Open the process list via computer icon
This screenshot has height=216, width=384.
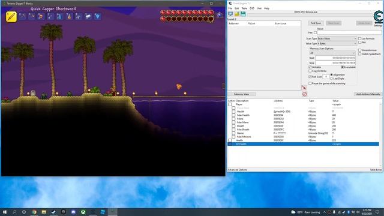230,14
